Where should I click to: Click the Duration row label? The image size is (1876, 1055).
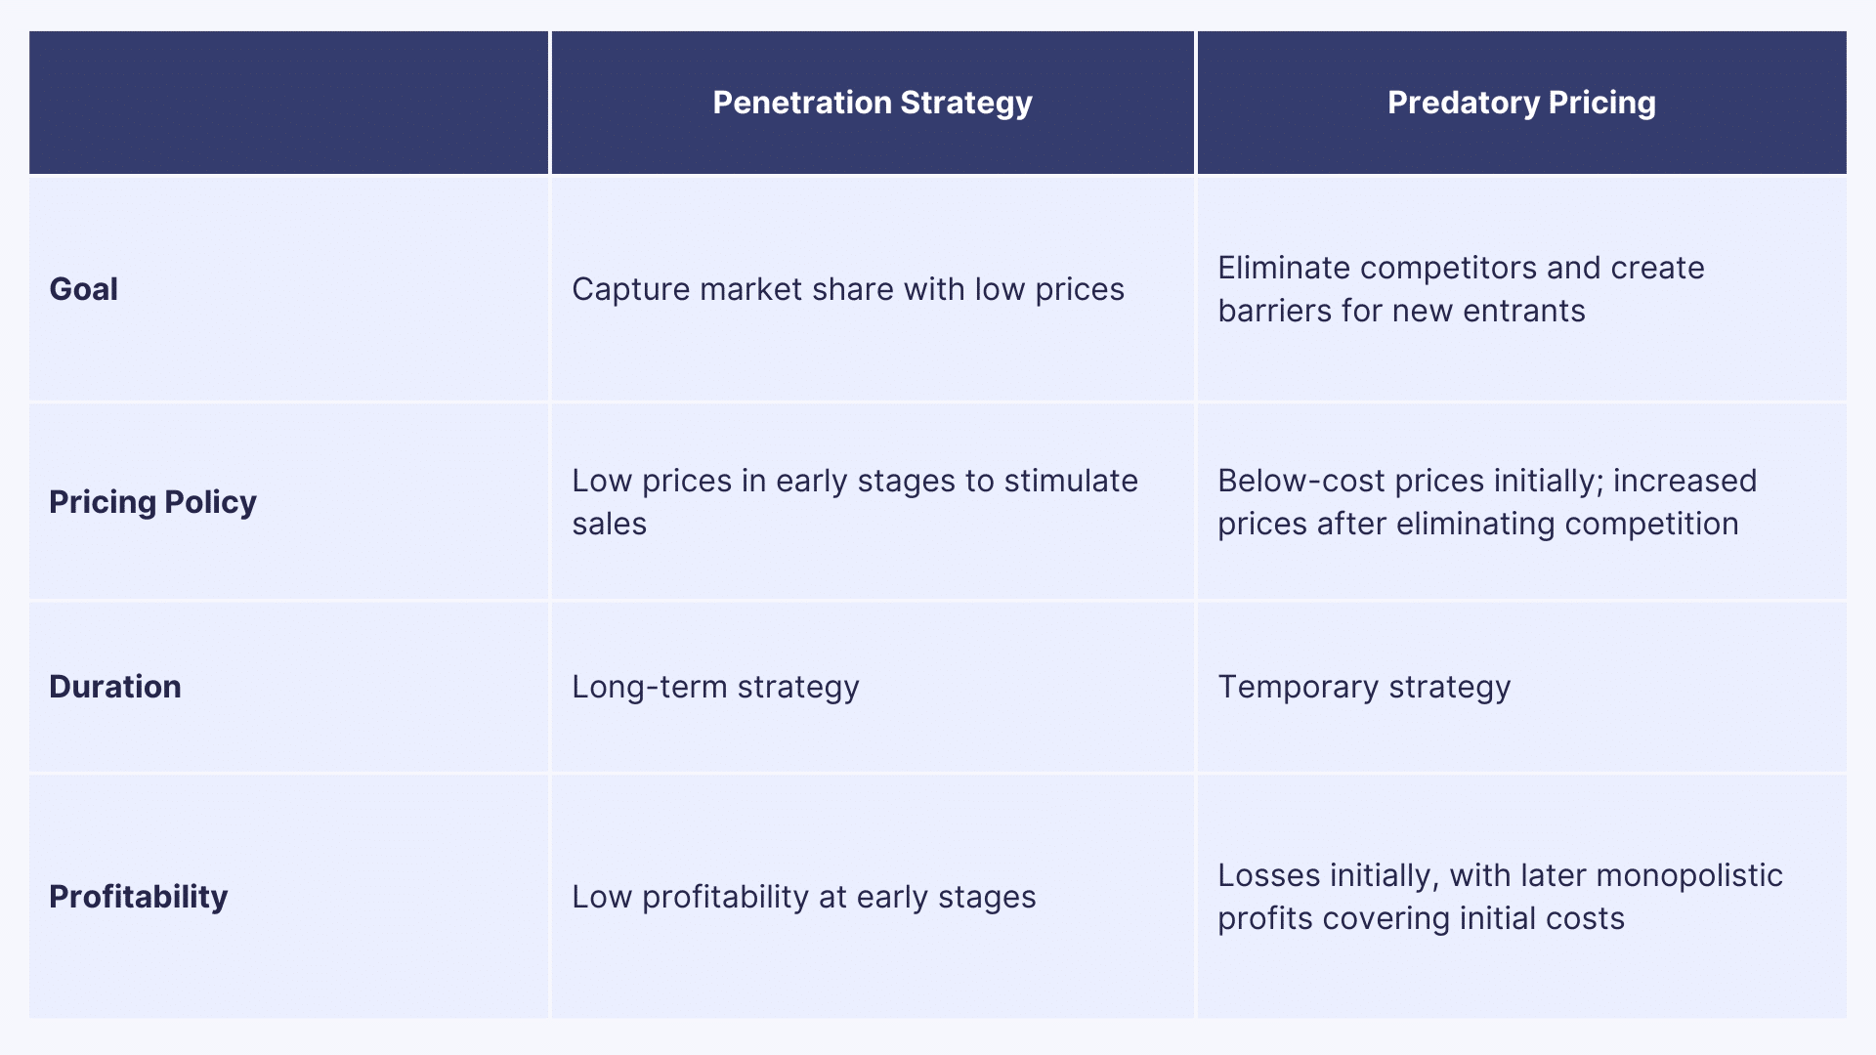(x=115, y=687)
